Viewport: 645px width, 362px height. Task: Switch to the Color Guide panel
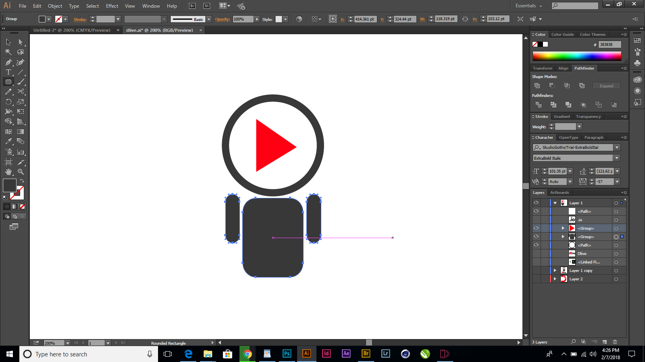coord(563,34)
